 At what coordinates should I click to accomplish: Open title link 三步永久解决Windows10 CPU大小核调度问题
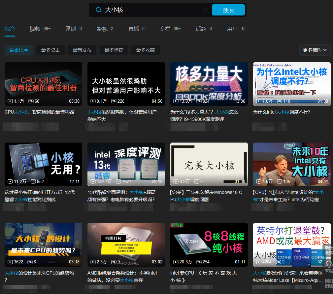tap(206, 196)
